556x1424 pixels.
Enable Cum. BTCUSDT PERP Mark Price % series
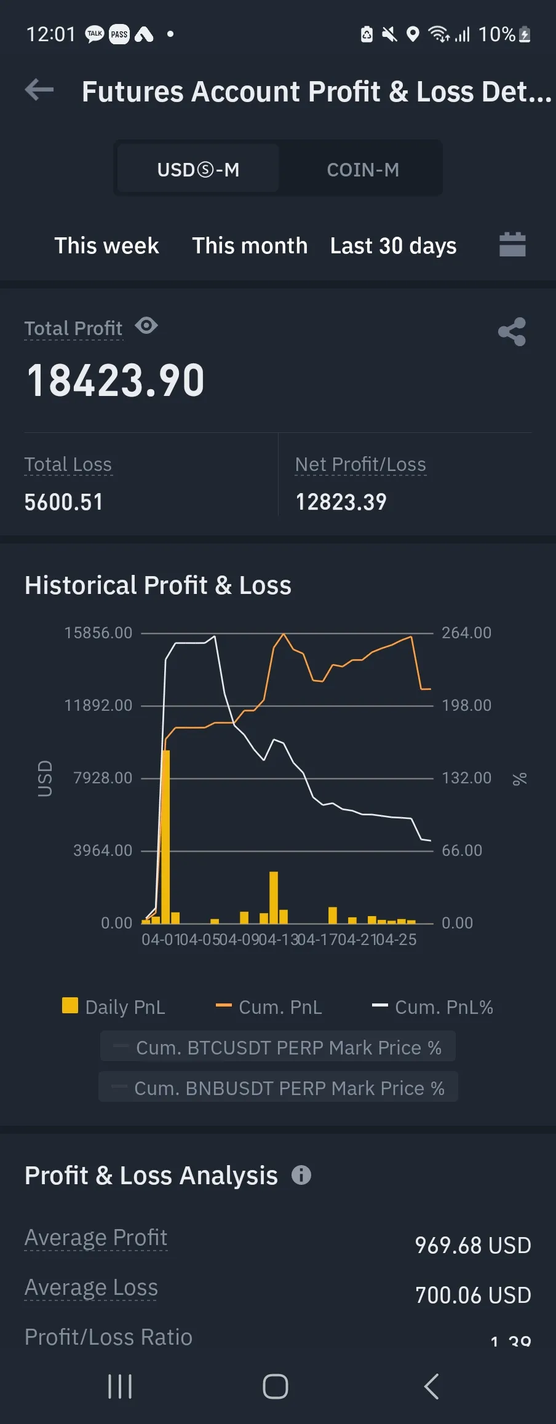[278, 1047]
